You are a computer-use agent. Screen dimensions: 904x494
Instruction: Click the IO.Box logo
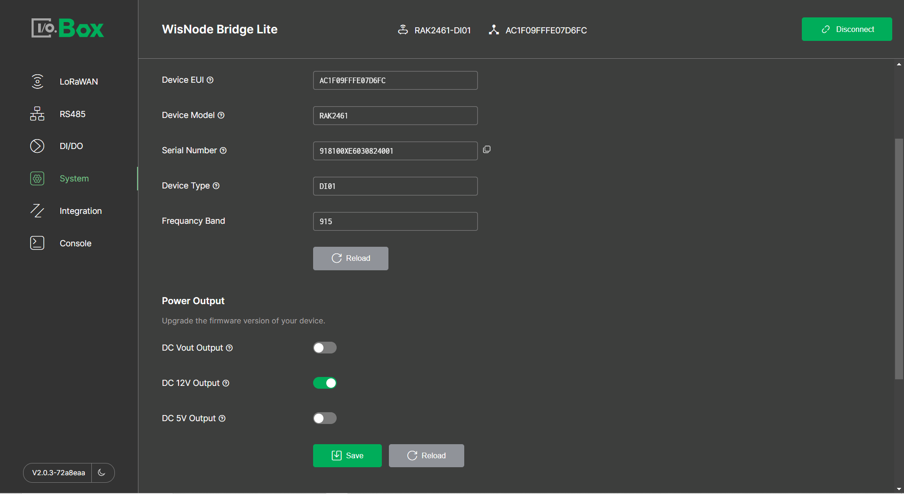67,28
